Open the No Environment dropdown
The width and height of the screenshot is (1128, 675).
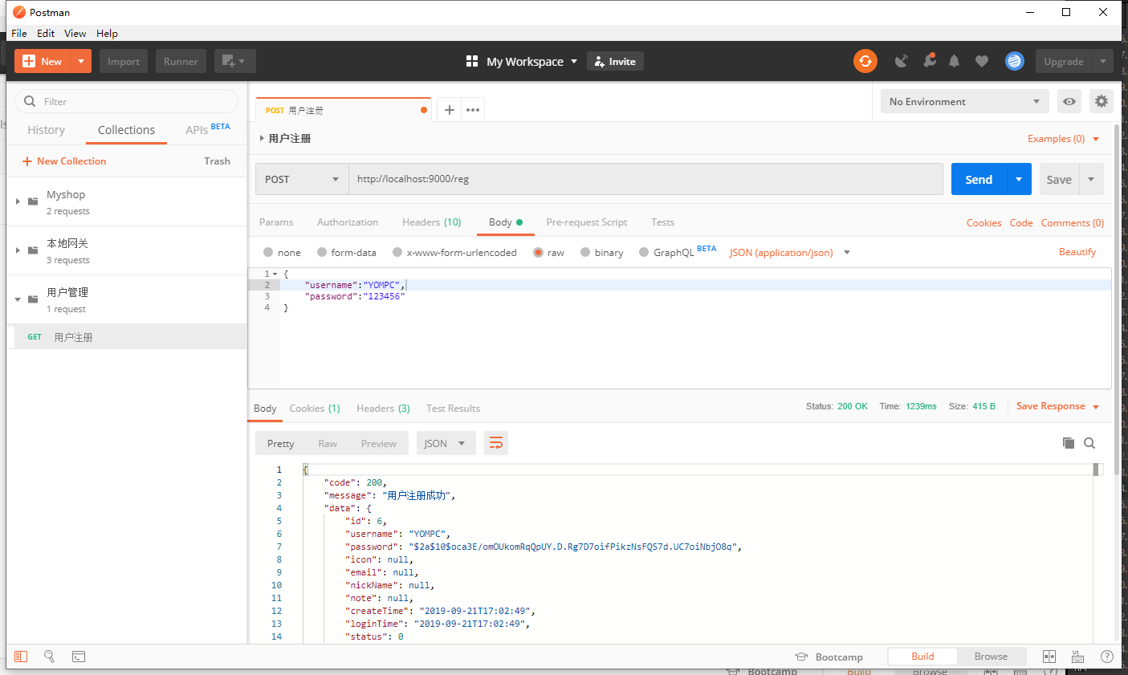click(963, 102)
